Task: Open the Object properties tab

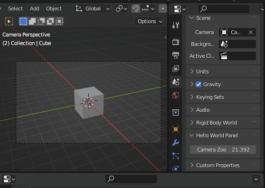Action: click(x=176, y=129)
